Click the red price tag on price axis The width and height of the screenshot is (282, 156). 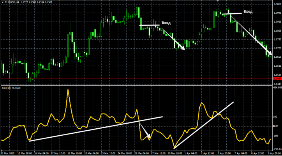[x=276, y=79]
